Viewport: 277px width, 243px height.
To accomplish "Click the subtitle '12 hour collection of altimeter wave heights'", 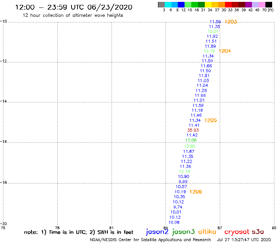I will pos(73,16).
